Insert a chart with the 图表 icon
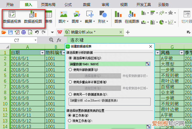This screenshot has height=129, width=192. pyautogui.click(x=118, y=14)
